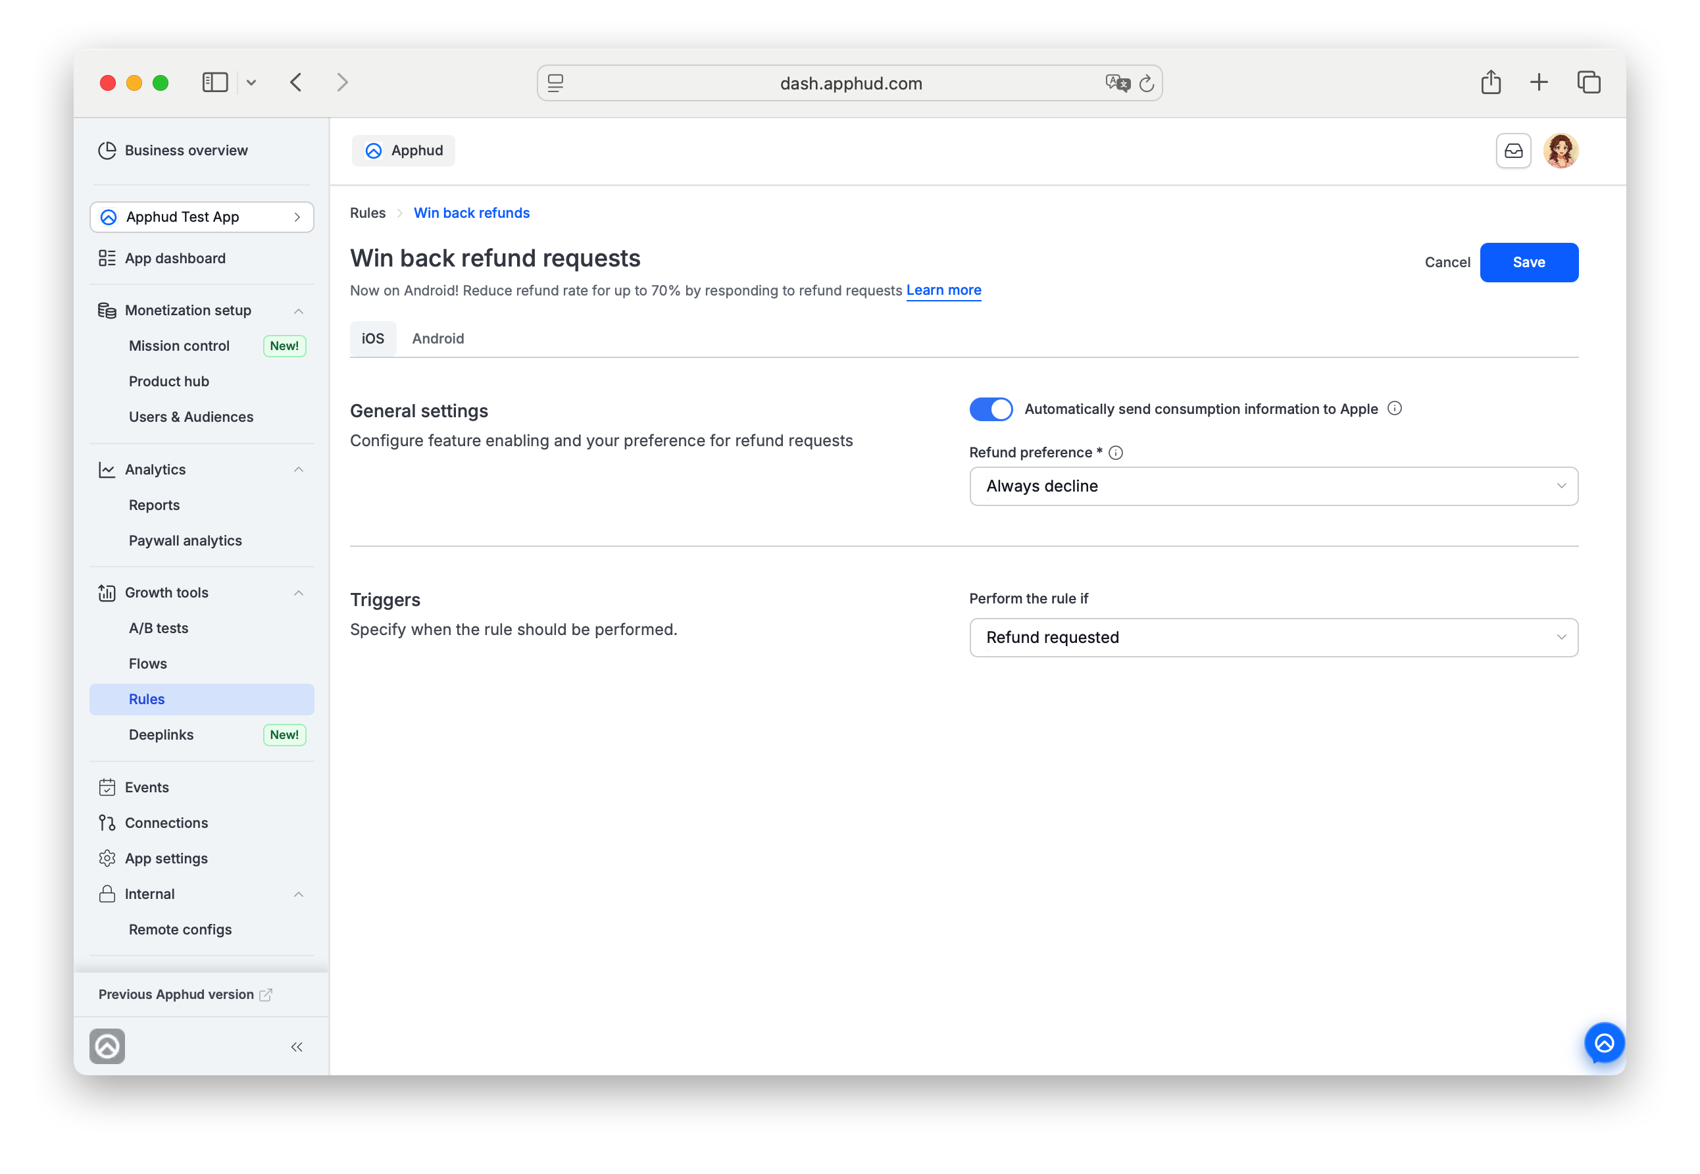Viewport: 1700px width, 1174px height.
Task: Open the Refund preference dropdown
Action: [x=1273, y=486]
